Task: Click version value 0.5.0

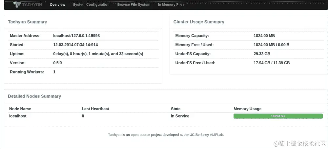Action: pyautogui.click(x=57, y=63)
